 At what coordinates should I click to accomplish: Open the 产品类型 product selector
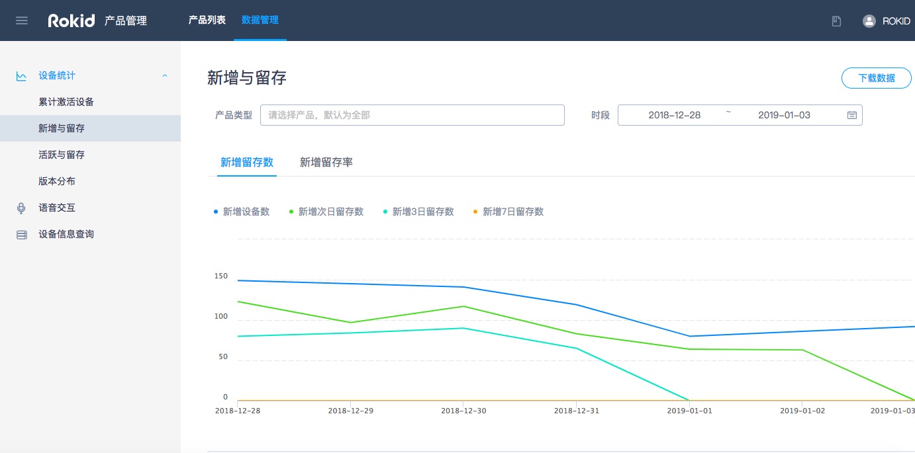pyautogui.click(x=412, y=115)
